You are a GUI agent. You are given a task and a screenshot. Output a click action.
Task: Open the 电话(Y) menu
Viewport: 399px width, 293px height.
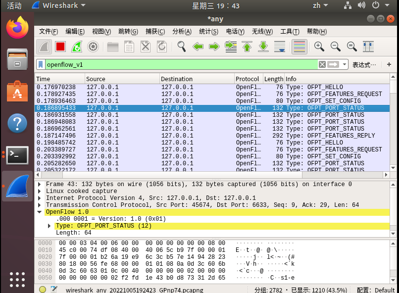coord(235,32)
